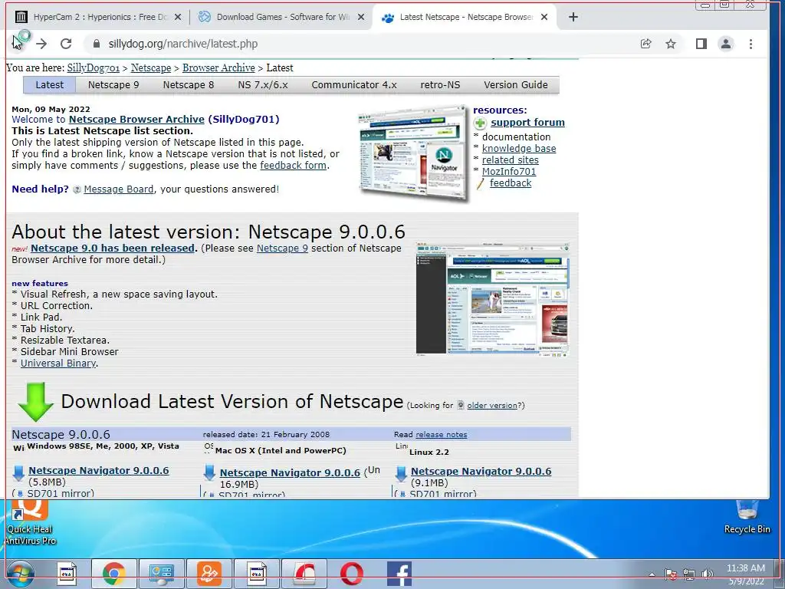
Task: Open a new tab with the plus button
Action: coord(573,17)
